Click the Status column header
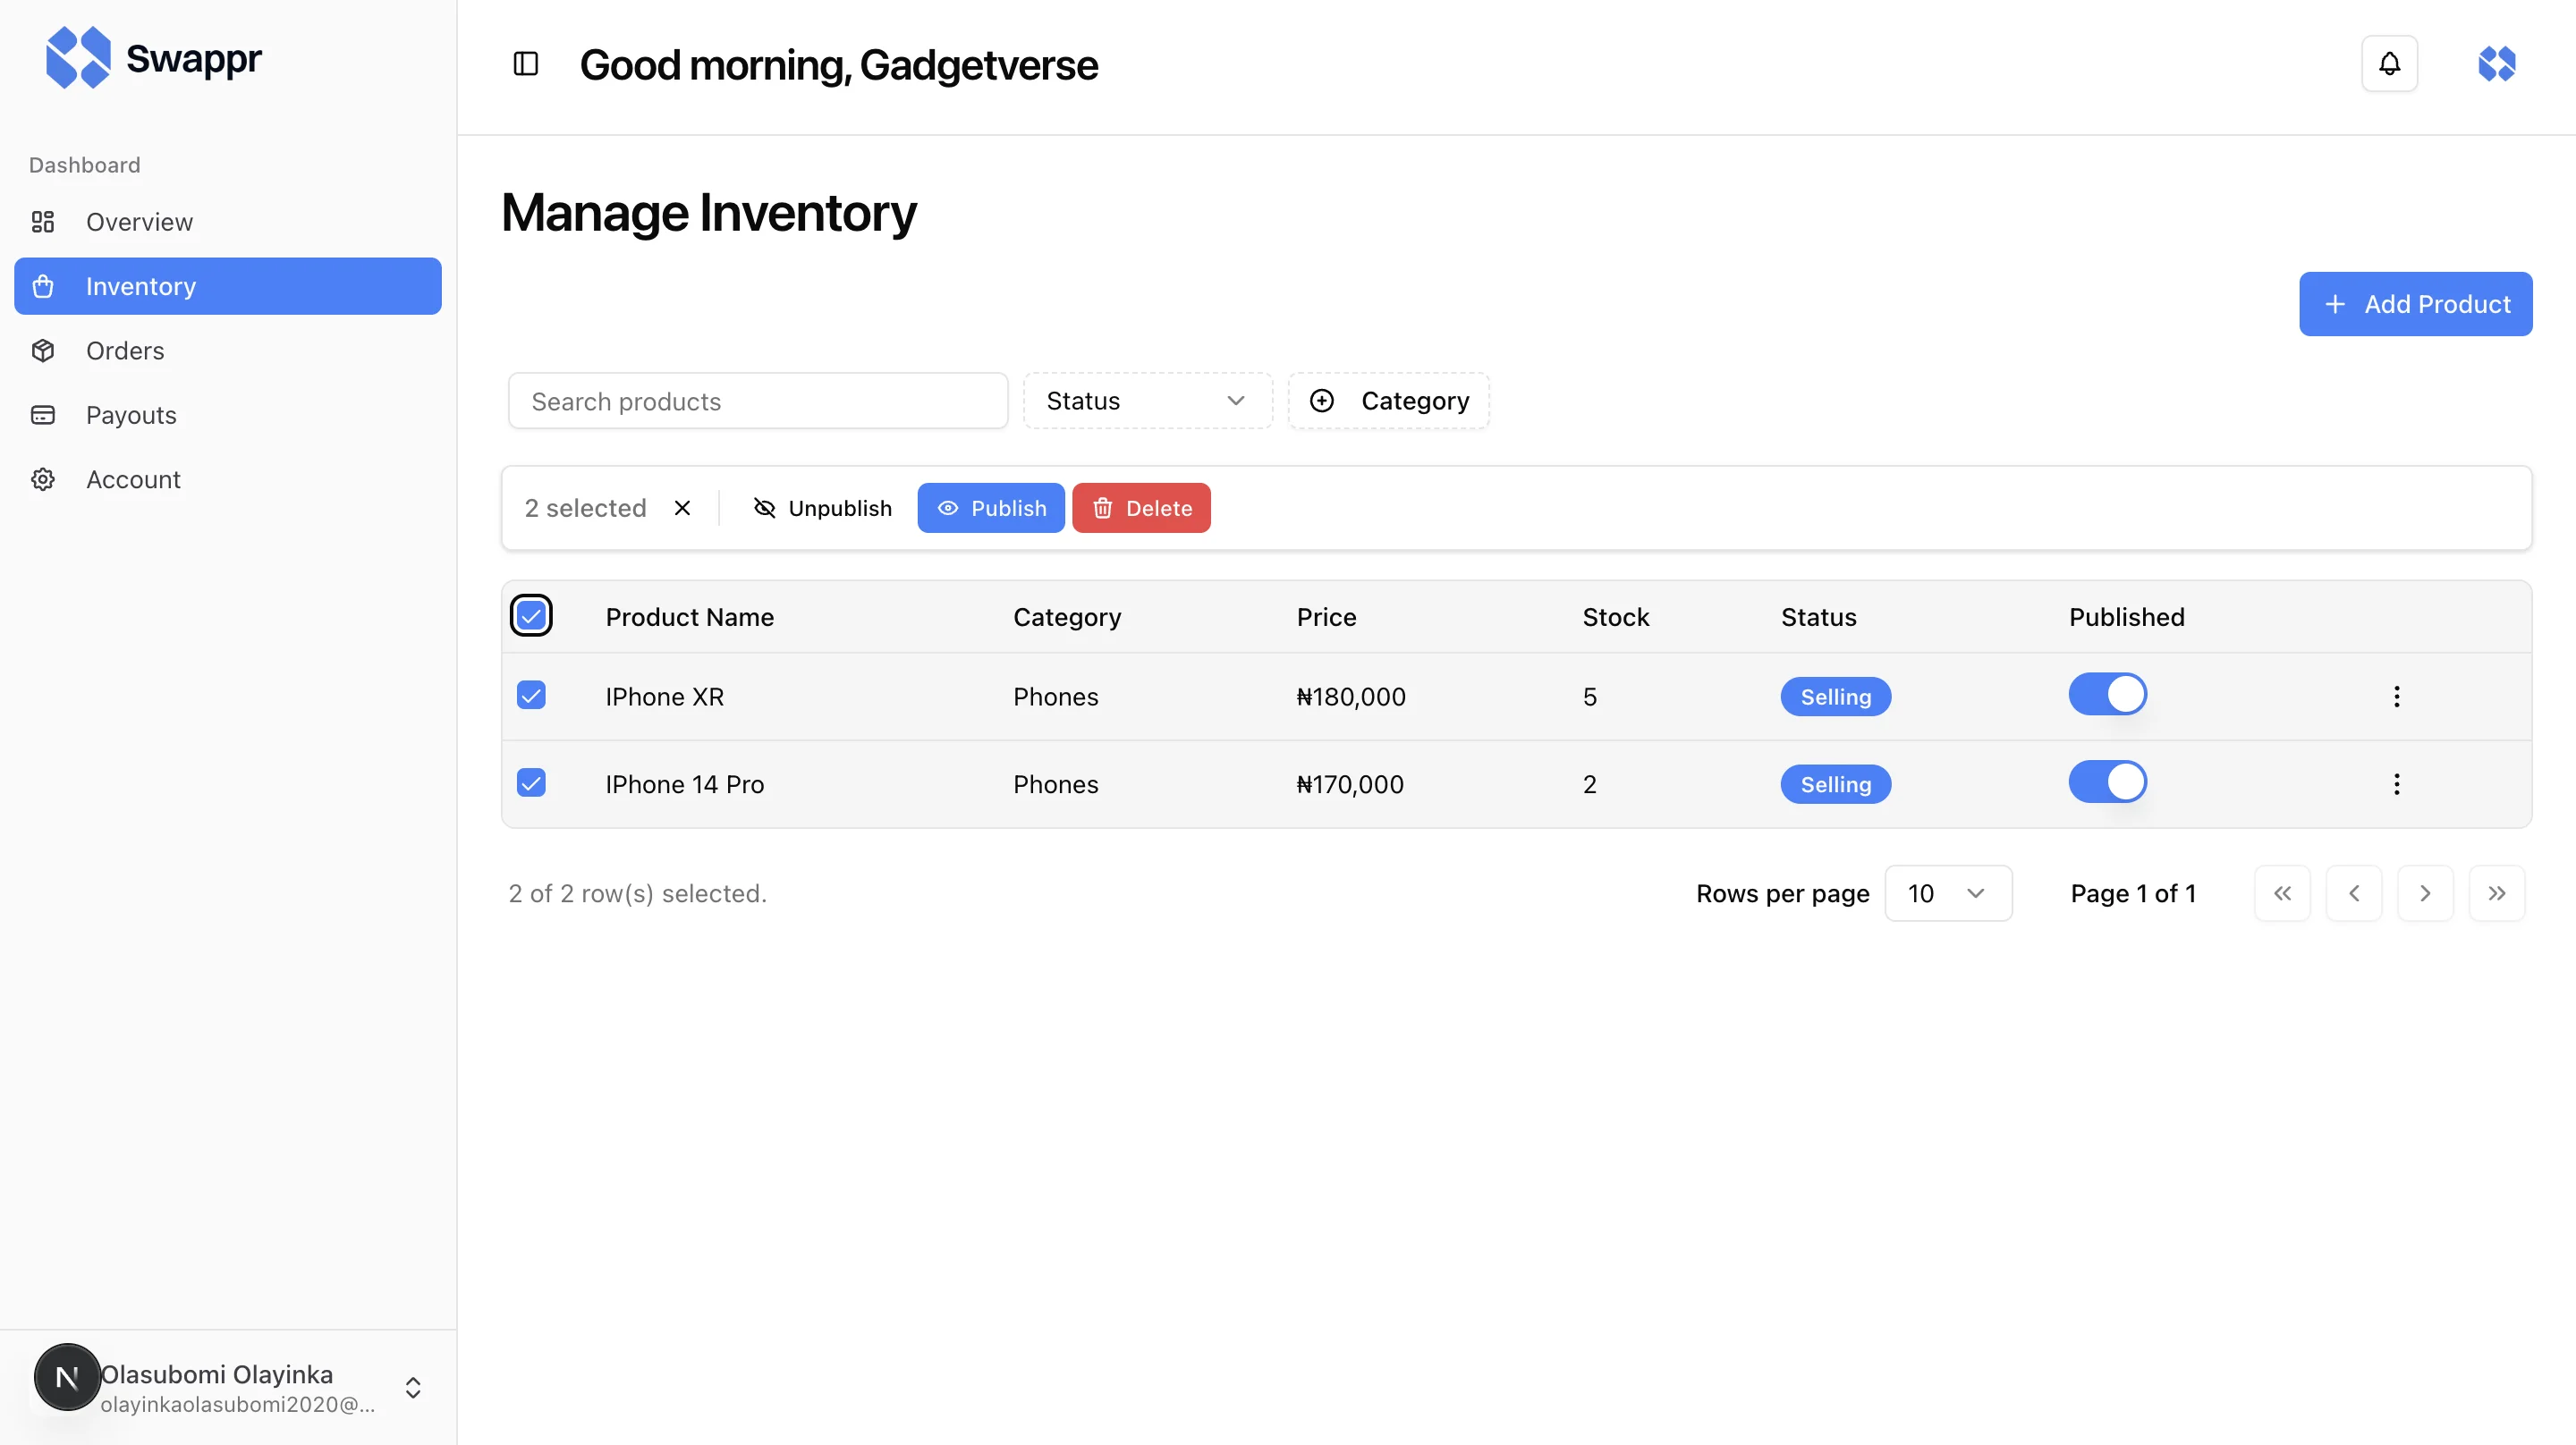2576x1445 pixels. coord(1818,617)
